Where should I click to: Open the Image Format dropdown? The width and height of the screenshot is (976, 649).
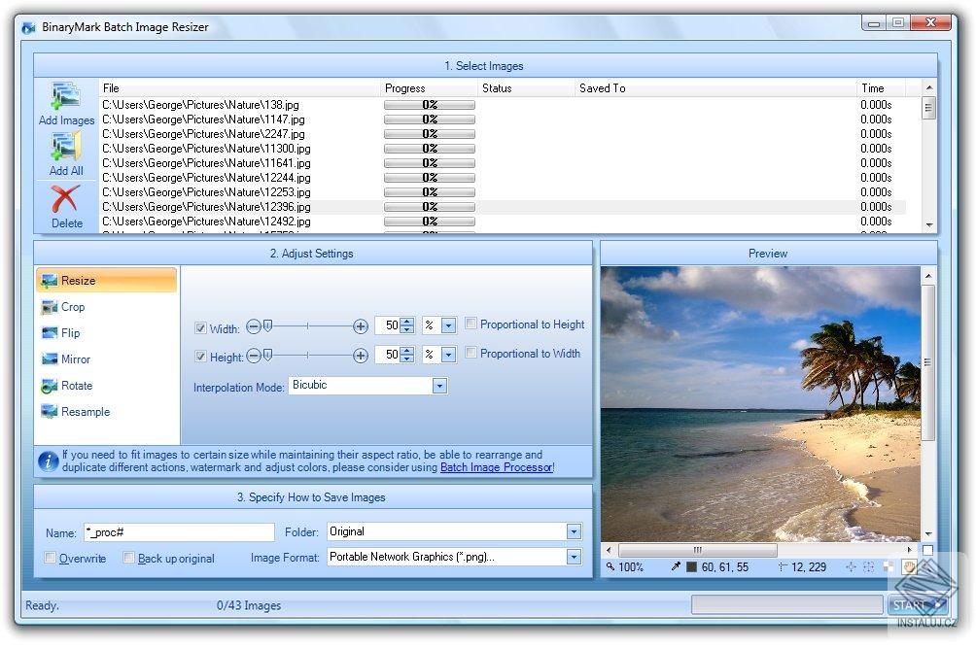coord(572,556)
